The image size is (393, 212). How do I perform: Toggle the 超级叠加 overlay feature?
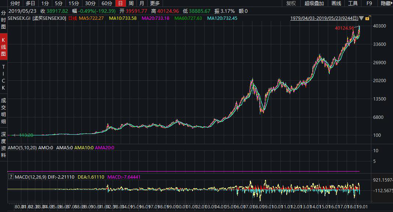pyautogui.click(x=314, y=3)
